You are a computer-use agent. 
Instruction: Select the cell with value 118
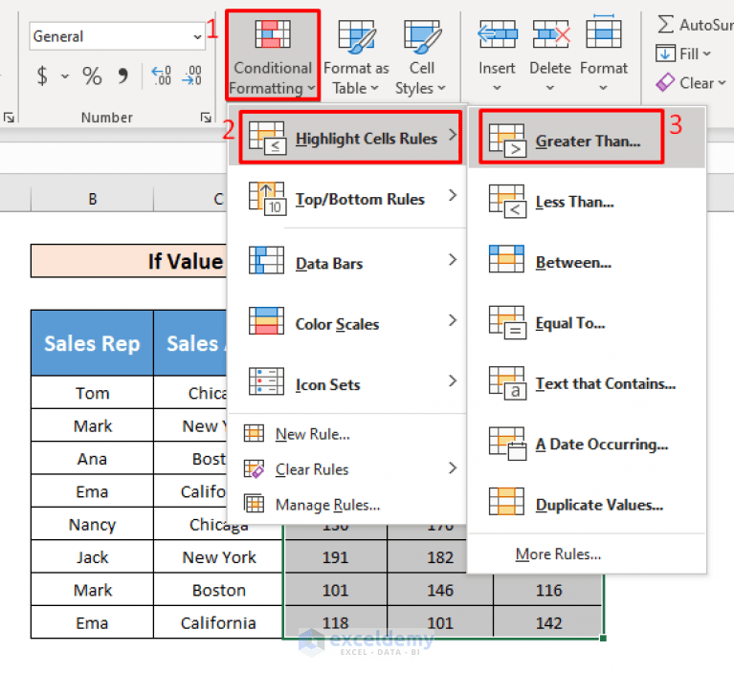point(335,622)
